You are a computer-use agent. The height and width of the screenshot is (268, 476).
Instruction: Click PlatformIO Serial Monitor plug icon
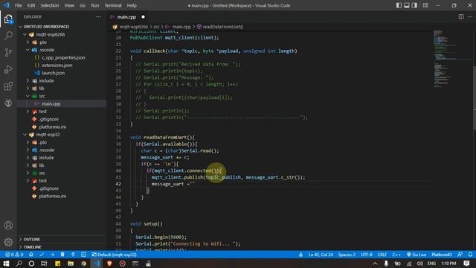(x=73, y=255)
